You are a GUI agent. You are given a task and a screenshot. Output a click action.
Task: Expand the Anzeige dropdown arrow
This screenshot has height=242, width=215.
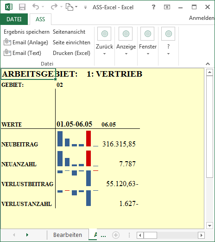[x=126, y=54]
